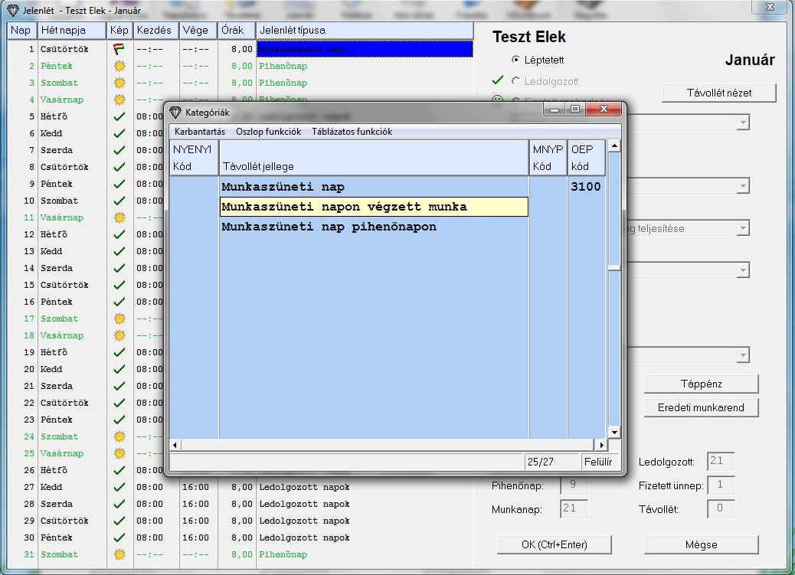Click the Kategóriák vertical scrollbar up arrow
The width and height of the screenshot is (795, 575).
(613, 145)
